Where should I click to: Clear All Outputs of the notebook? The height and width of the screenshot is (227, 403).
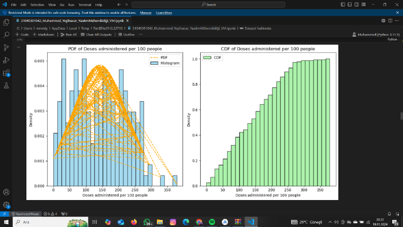[96, 35]
